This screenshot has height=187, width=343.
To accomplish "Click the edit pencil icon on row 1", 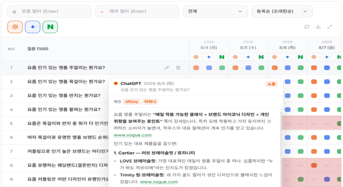I will pyautogui.click(x=167, y=68).
